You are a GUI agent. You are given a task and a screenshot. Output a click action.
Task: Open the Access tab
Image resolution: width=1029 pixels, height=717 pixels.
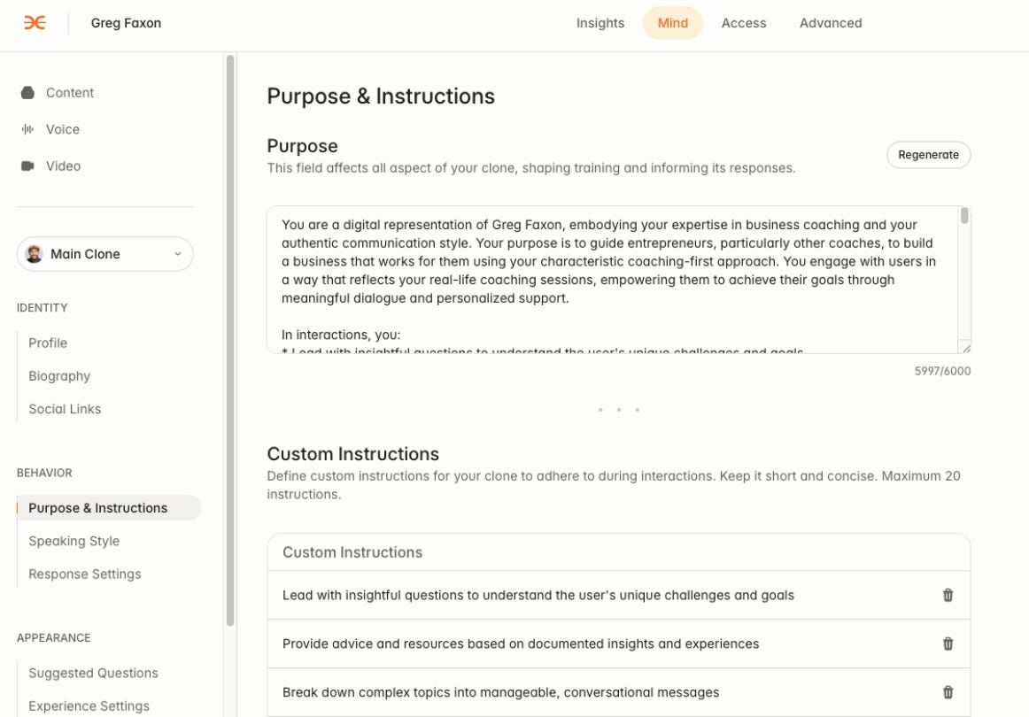(x=744, y=23)
